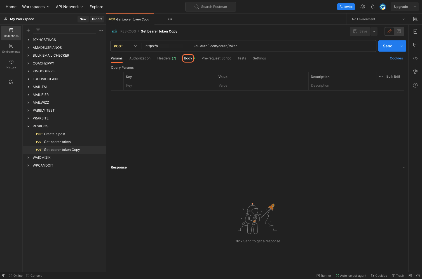The width and height of the screenshot is (422, 279).
Task: Open the Runner in status bar
Action: click(324, 276)
